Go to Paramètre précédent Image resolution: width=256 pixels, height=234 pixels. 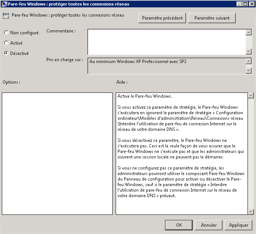tap(162, 18)
